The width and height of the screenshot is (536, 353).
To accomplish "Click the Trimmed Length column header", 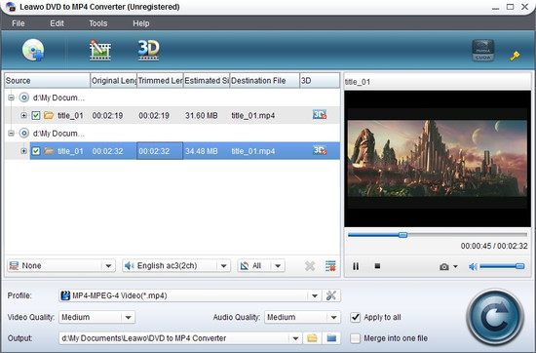I will 160,80.
